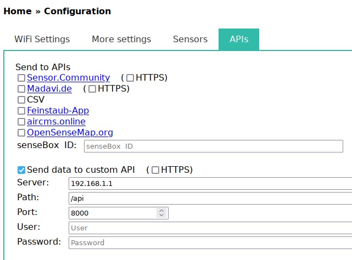Open the More settings tab
The width and height of the screenshot is (352, 260).
(x=121, y=39)
